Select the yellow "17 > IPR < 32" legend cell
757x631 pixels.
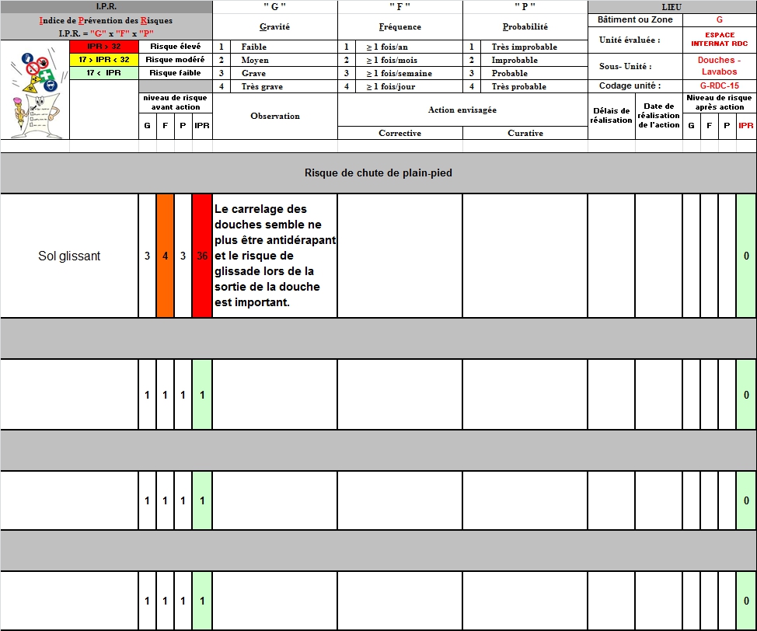[x=103, y=60]
